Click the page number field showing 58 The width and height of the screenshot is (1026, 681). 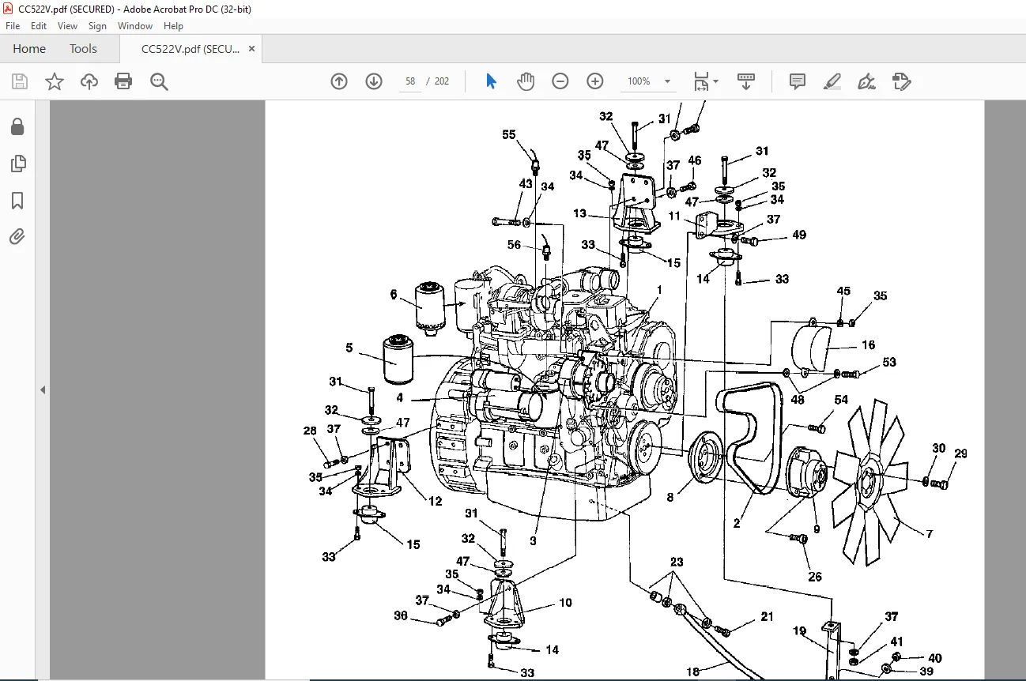click(410, 81)
